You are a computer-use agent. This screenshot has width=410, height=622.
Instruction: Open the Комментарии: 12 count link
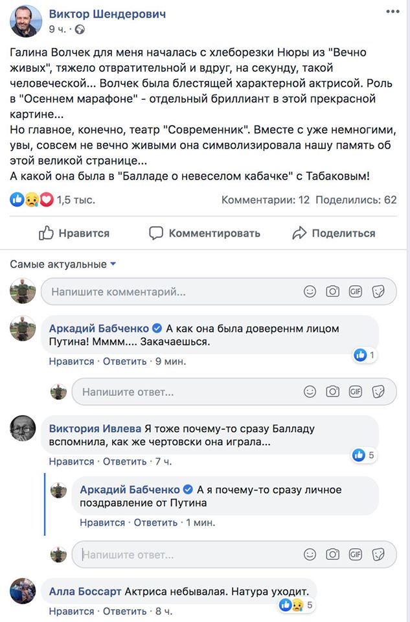266,200
